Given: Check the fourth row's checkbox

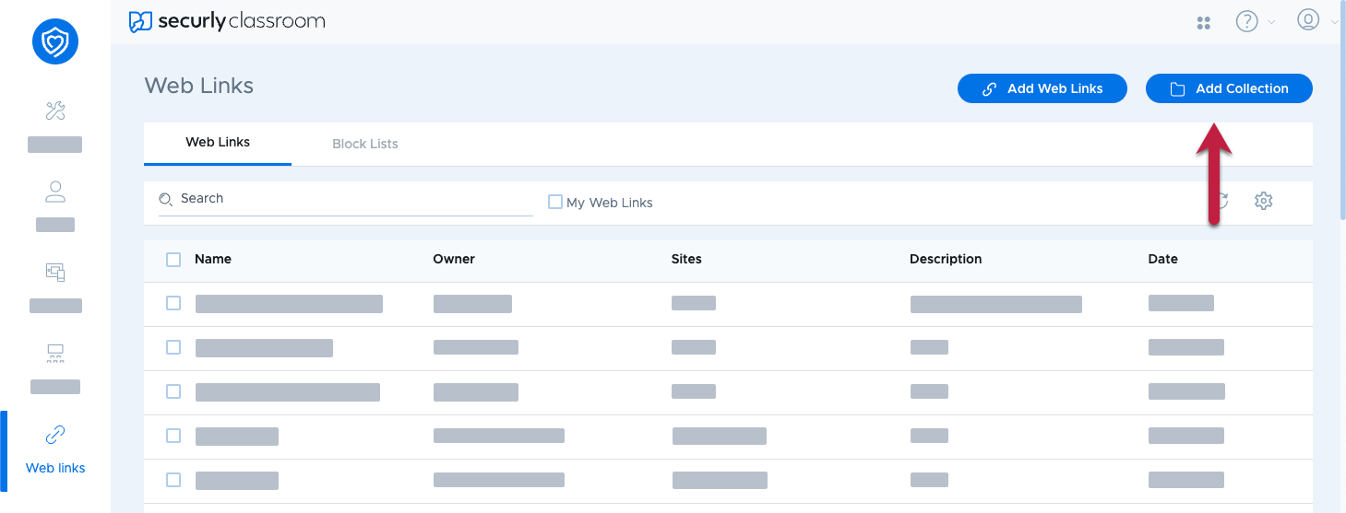Looking at the screenshot, I should tap(173, 436).
